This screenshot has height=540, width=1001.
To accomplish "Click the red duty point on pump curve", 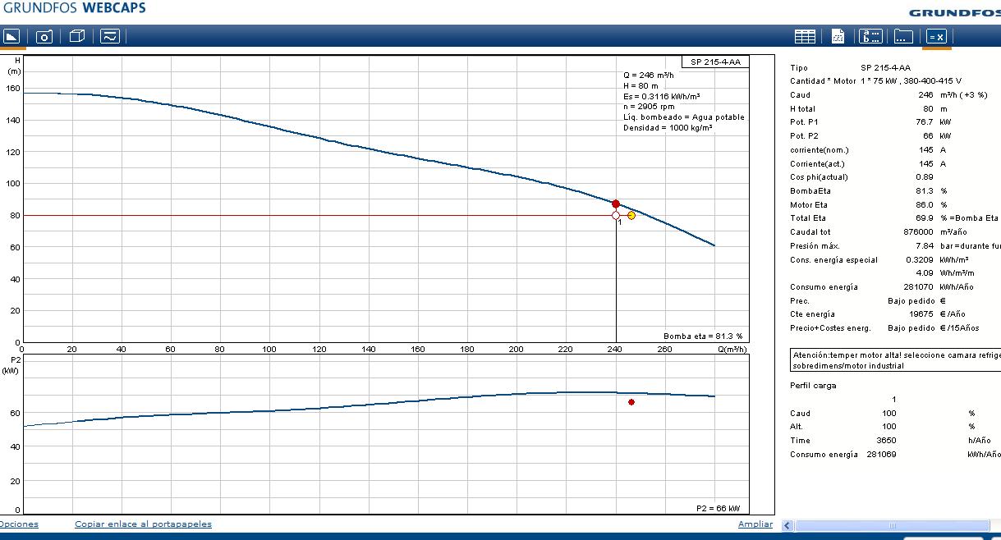I will coord(616,204).
